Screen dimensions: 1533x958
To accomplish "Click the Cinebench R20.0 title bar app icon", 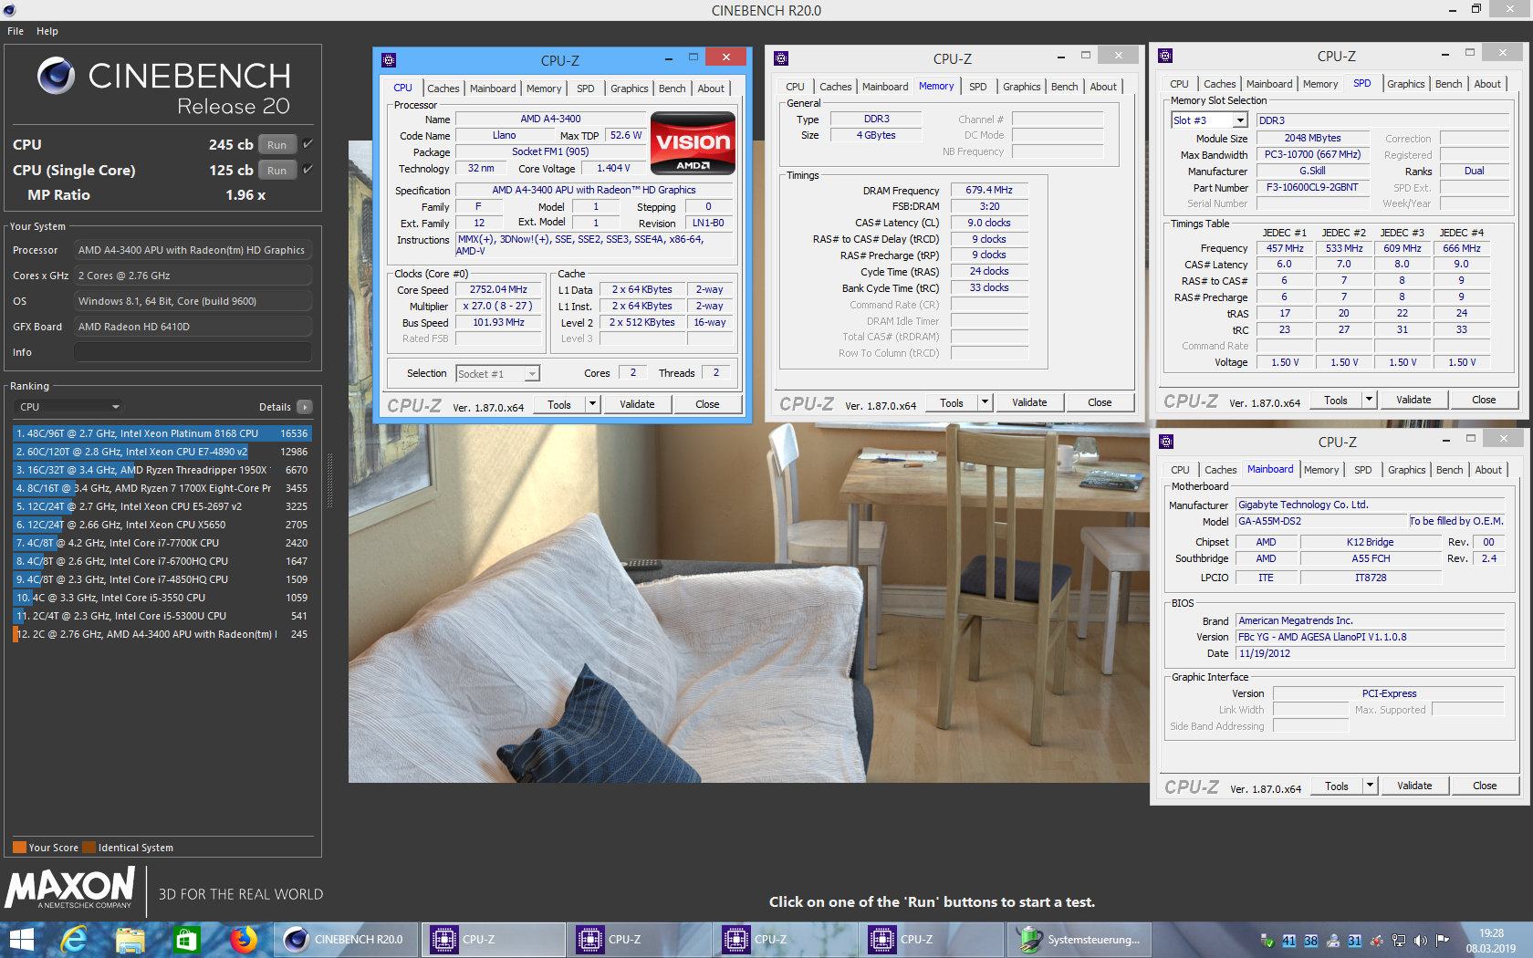I will [9, 10].
